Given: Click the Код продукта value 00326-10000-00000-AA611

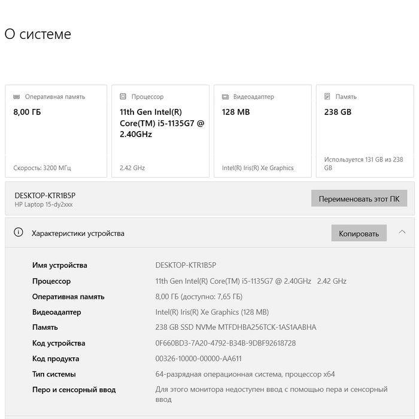Looking at the screenshot, I should click(198, 359).
